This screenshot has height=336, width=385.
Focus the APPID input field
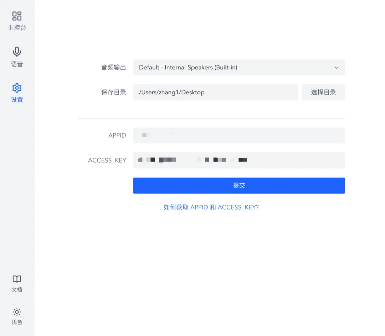pos(239,135)
